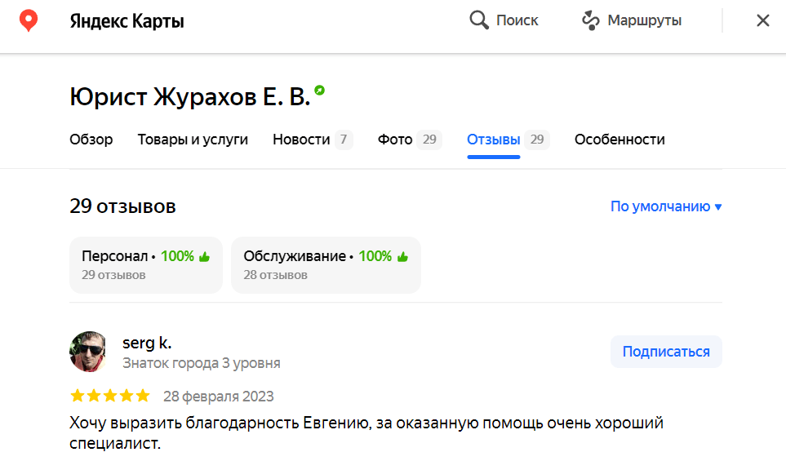Screen dimensions: 786x461
Task: Open the Яндекс Карты home link
Action: [x=127, y=21]
